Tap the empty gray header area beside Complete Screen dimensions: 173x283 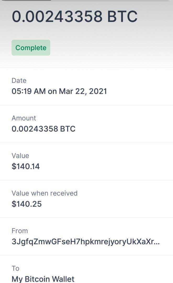110,48
